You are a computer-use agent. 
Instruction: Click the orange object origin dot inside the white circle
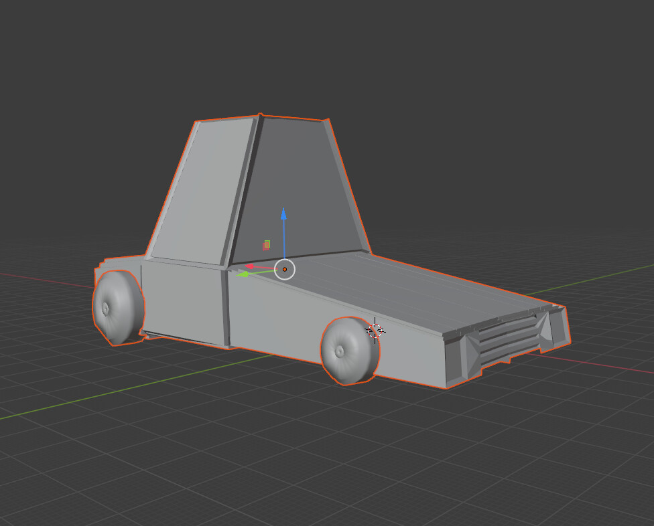pos(285,269)
